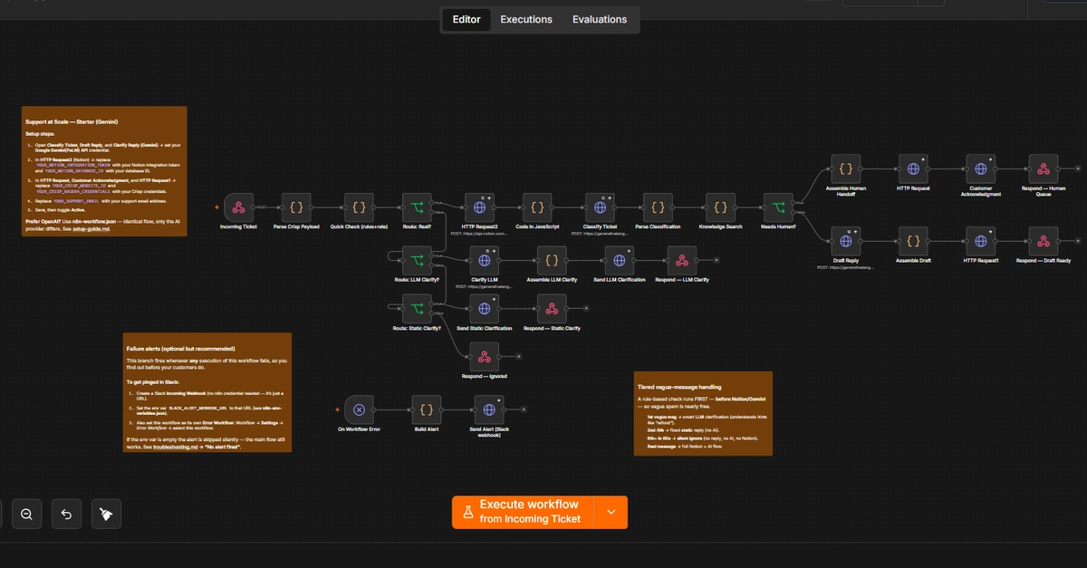Open the Classify Ticket HTTP node

[x=600, y=207]
